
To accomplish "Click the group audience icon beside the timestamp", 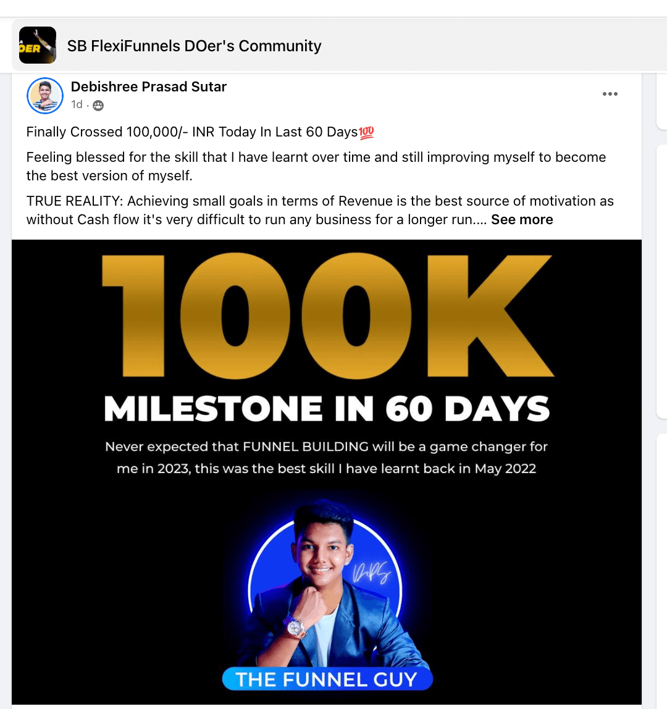I will click(x=98, y=106).
